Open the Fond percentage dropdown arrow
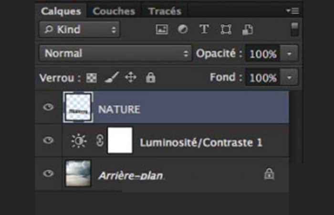This screenshot has width=334, height=215. 290,77
